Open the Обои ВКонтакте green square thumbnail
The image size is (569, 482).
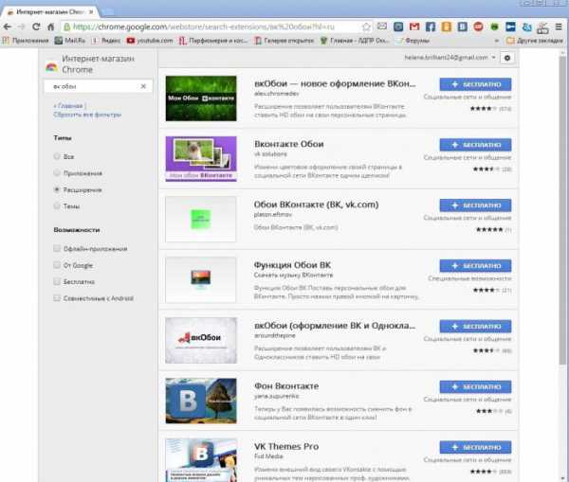pos(201,220)
